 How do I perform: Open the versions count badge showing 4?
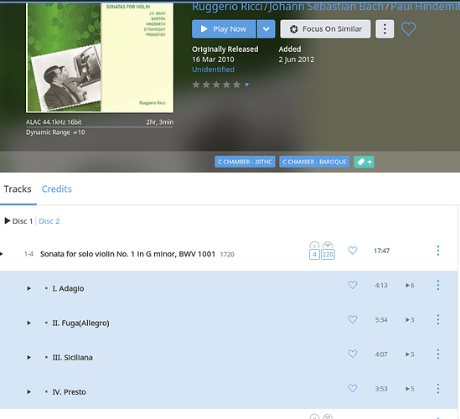[x=314, y=255]
